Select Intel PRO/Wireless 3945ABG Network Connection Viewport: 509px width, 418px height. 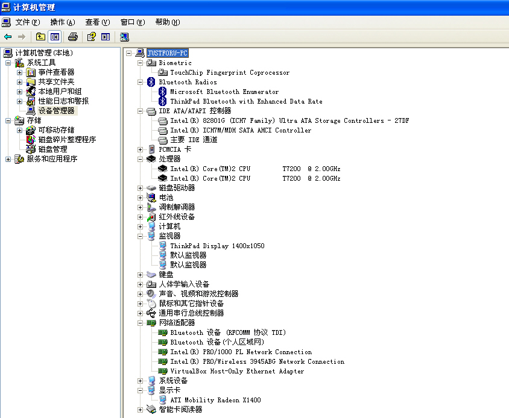tap(257, 361)
